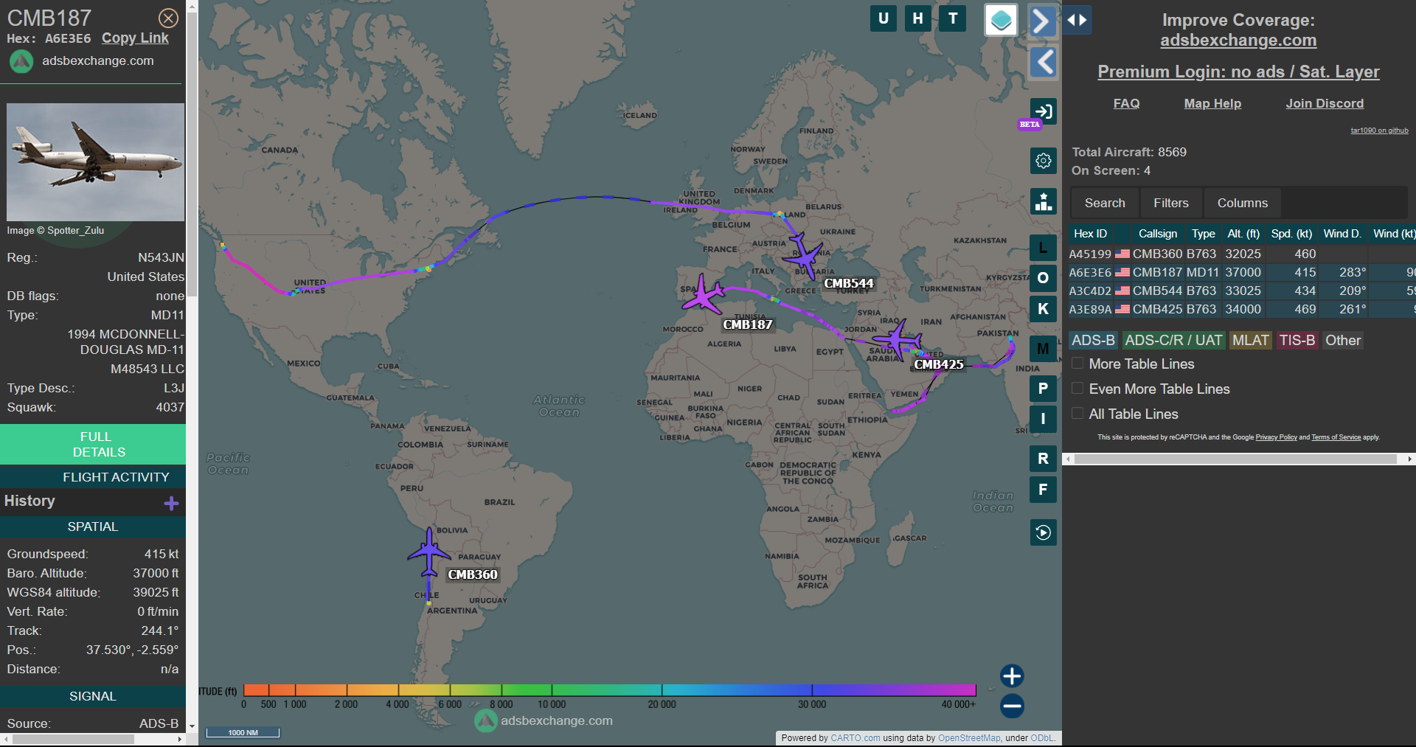Open the replay history playback icon
Viewport: 1416px width, 747px height.
coord(1043,532)
